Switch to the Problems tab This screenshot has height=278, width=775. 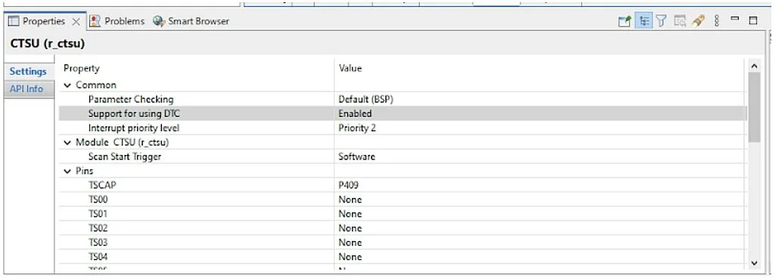point(125,21)
